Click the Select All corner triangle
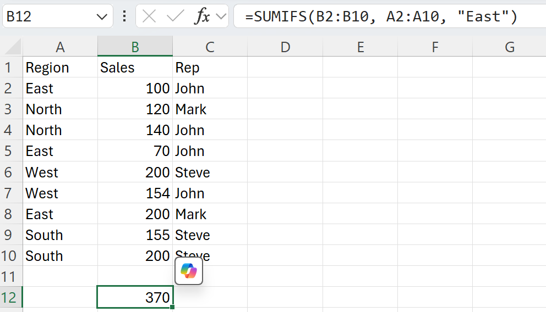 point(13,47)
